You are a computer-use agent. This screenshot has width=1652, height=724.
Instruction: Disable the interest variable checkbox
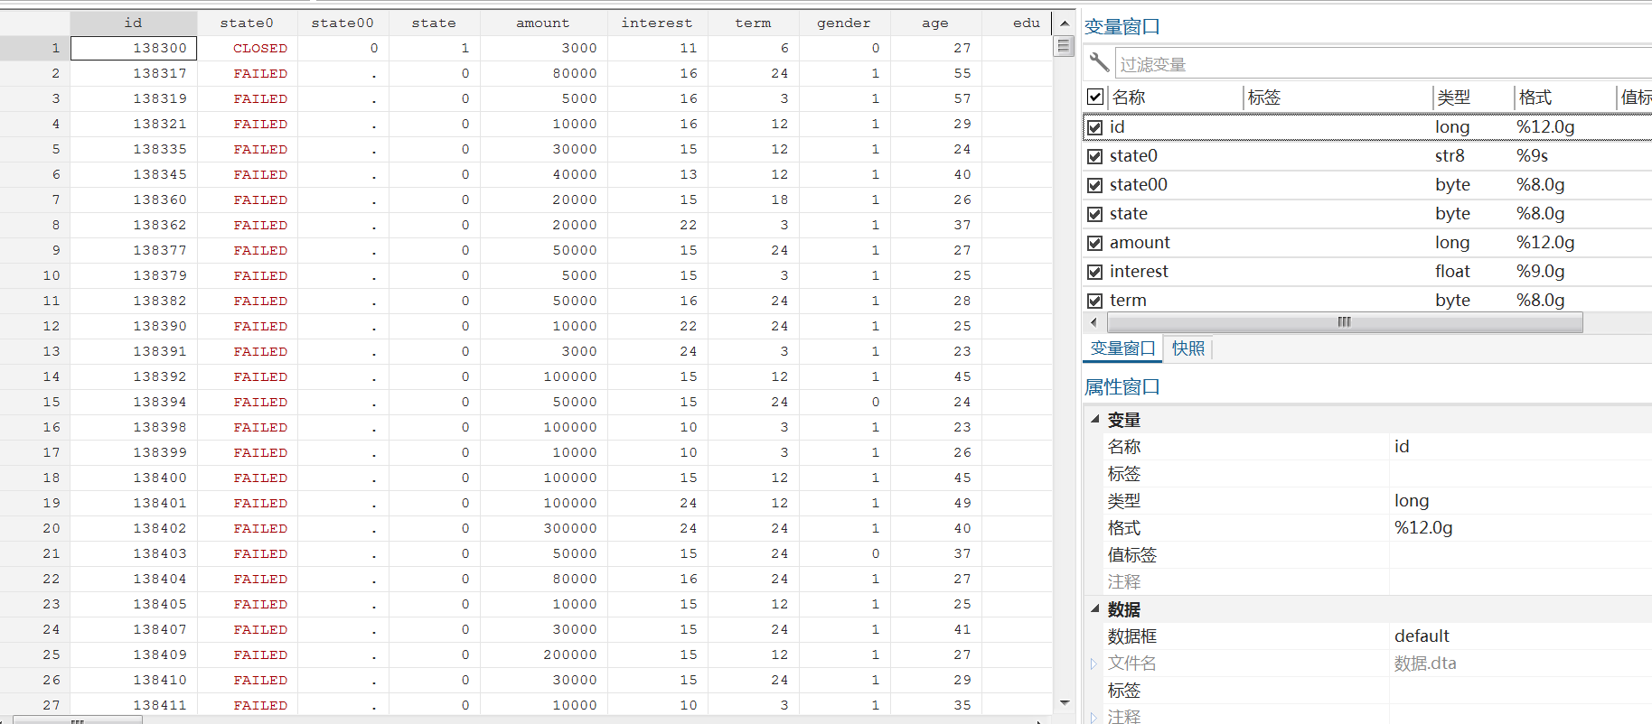tap(1095, 272)
